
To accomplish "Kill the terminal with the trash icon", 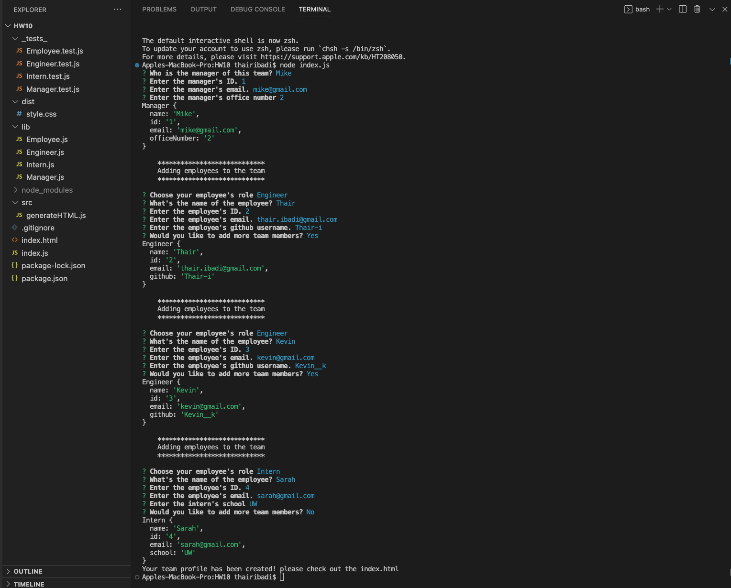I will (697, 9).
